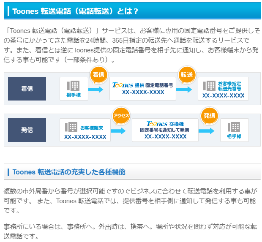Click the dark blue 着信 row label

(27, 89)
